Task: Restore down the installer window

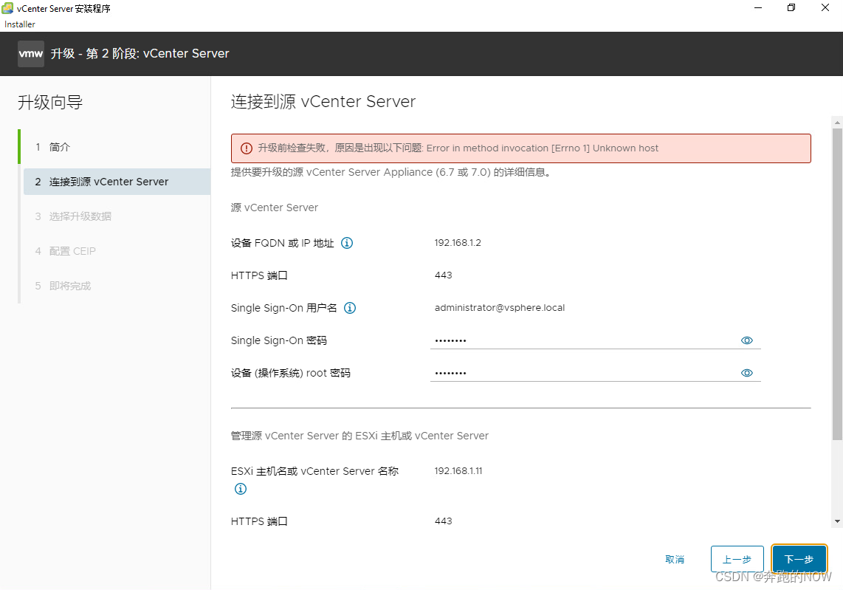Action: (x=791, y=8)
